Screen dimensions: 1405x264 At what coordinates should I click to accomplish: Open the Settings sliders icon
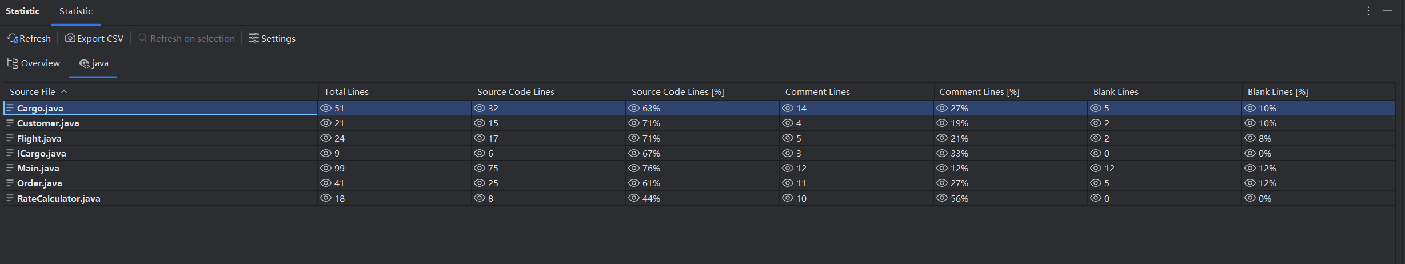point(254,38)
